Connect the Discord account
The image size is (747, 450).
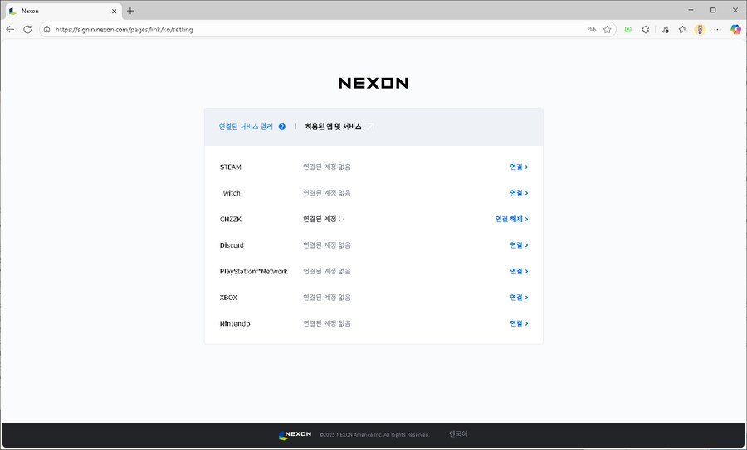519,245
